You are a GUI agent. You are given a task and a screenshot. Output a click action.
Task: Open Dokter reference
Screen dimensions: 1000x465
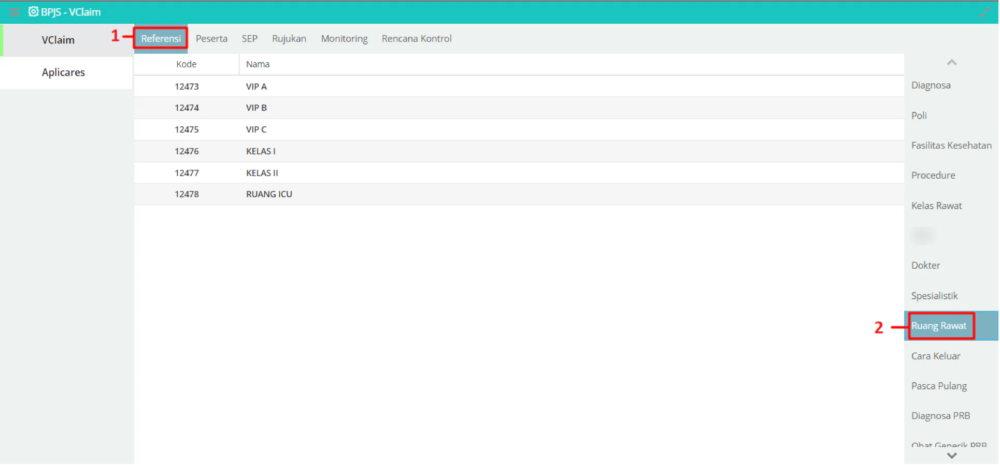925,265
